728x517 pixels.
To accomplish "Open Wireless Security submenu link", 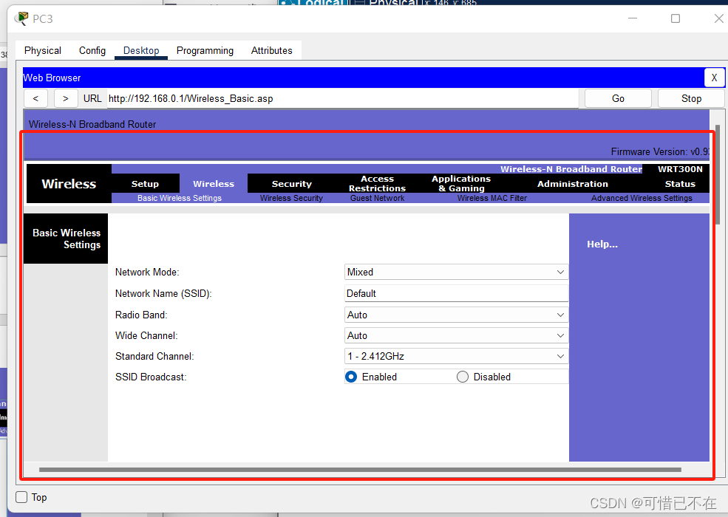I will [291, 198].
